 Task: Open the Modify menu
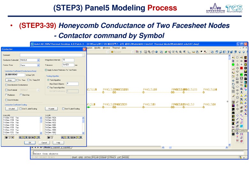[x=97, y=48]
